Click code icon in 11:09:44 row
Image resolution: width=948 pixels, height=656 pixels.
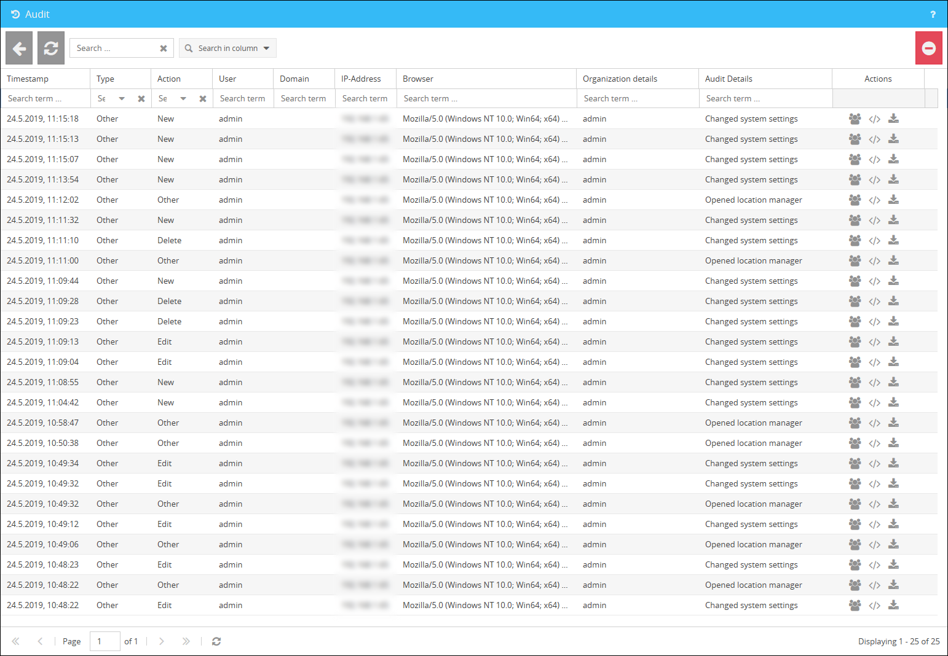(875, 281)
